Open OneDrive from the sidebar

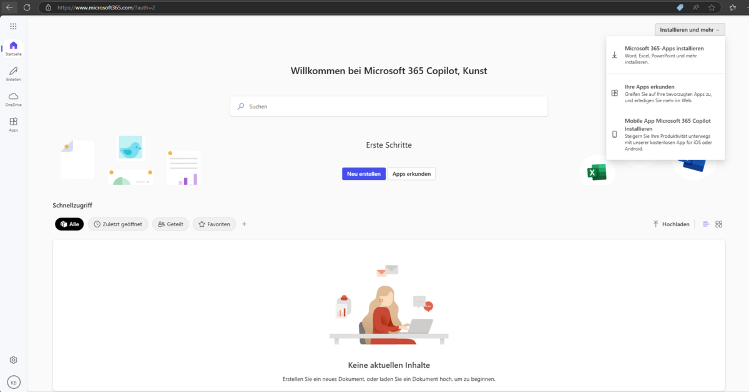[x=13, y=98]
